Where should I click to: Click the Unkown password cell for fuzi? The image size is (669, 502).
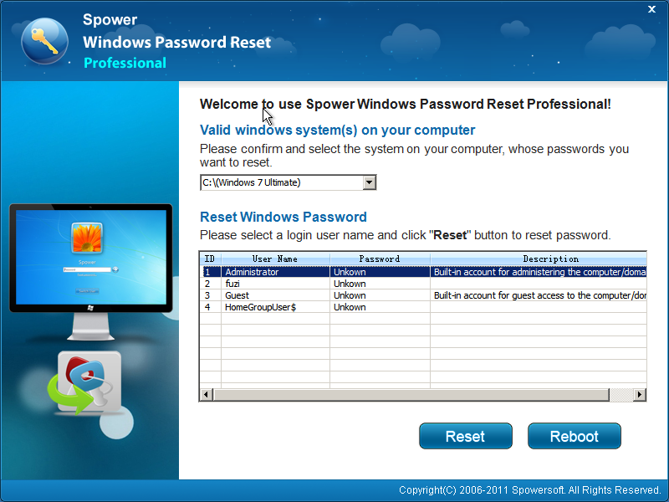tap(380, 284)
